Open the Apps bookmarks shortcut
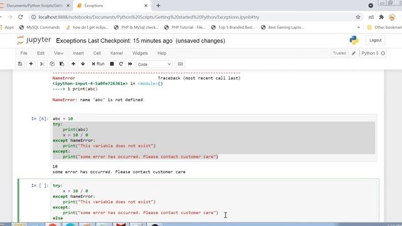The height and width of the screenshot is (226, 402). click(x=7, y=28)
